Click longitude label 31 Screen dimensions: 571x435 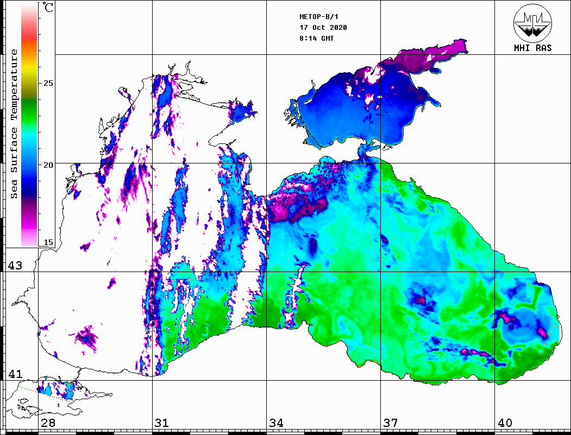[162, 423]
